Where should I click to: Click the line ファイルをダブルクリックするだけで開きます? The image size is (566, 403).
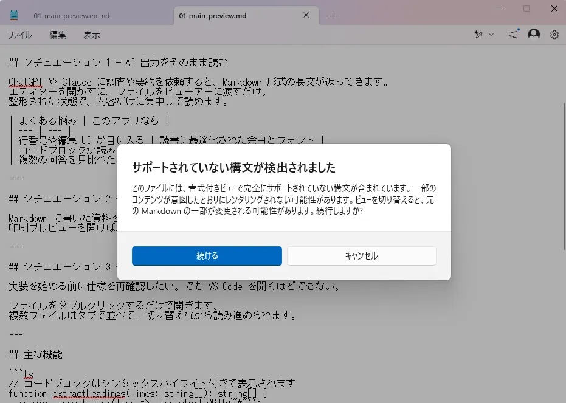pyautogui.click(x=113, y=306)
